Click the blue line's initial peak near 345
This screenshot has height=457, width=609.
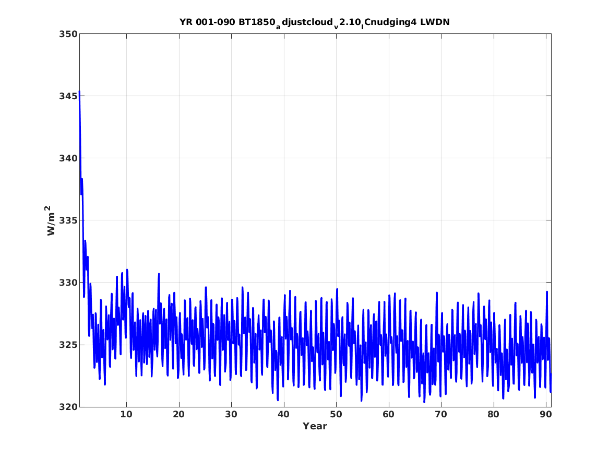79,92
